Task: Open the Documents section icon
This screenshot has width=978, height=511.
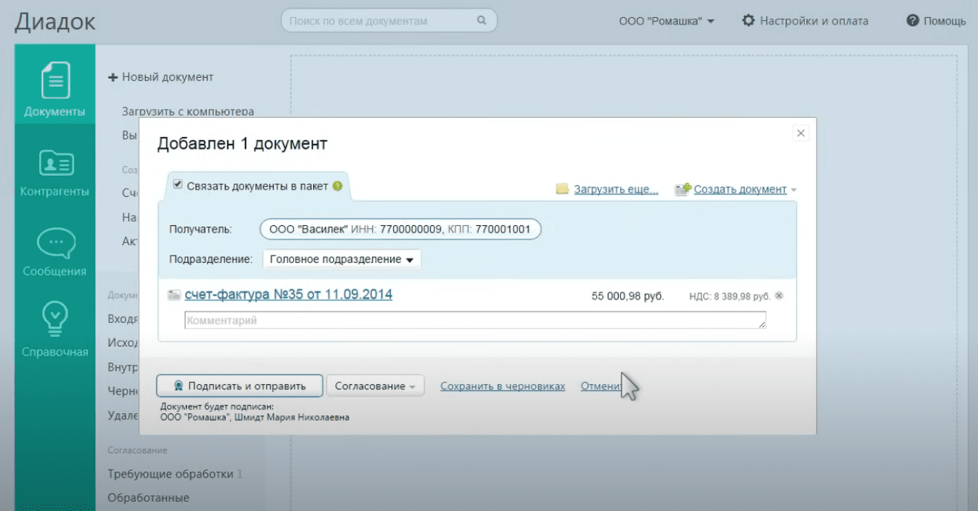Action: (x=55, y=79)
